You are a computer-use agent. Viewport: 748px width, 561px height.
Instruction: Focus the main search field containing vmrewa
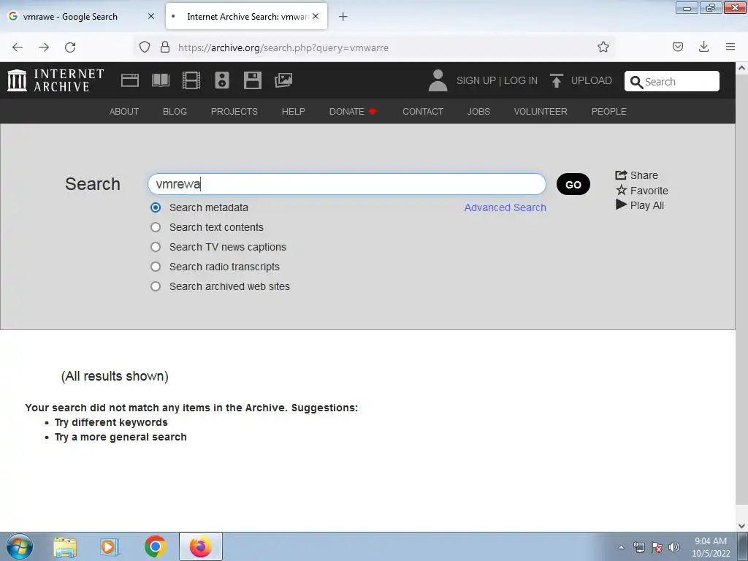tap(347, 184)
